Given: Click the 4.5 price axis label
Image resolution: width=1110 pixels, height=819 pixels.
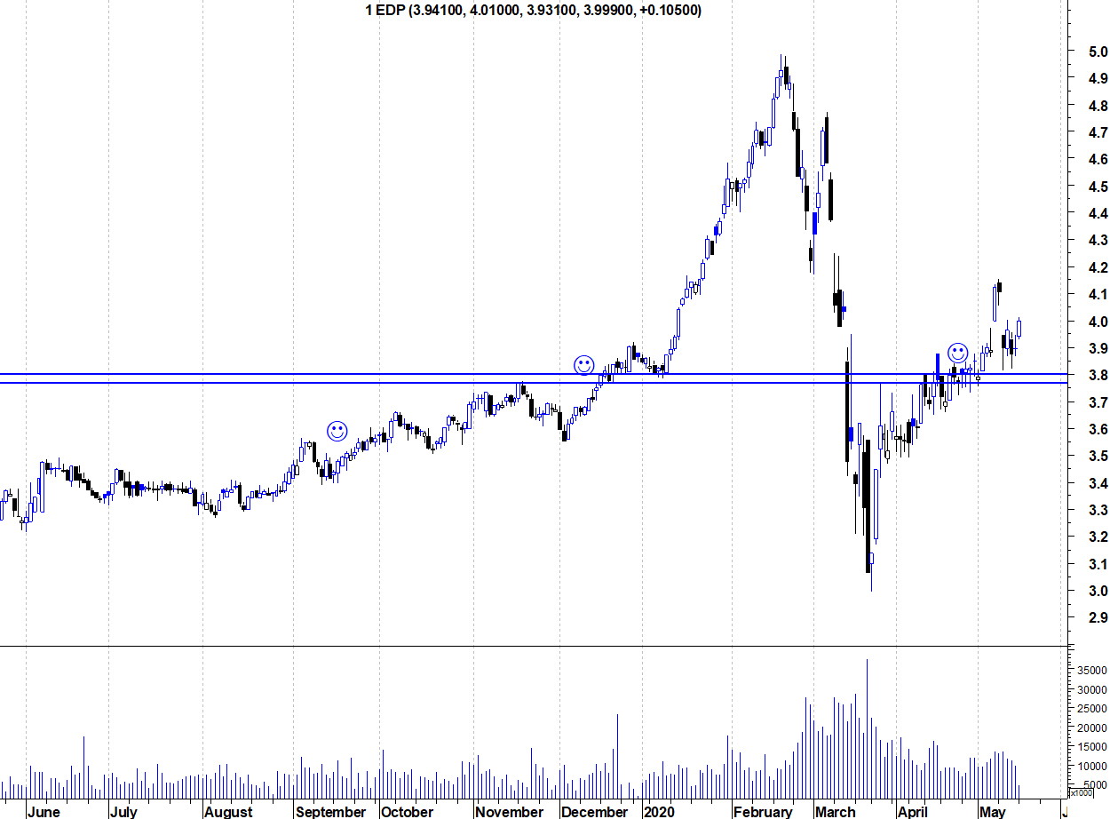Looking at the screenshot, I should click(x=1098, y=187).
